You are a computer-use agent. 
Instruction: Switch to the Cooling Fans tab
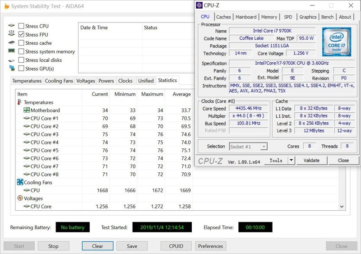point(59,81)
